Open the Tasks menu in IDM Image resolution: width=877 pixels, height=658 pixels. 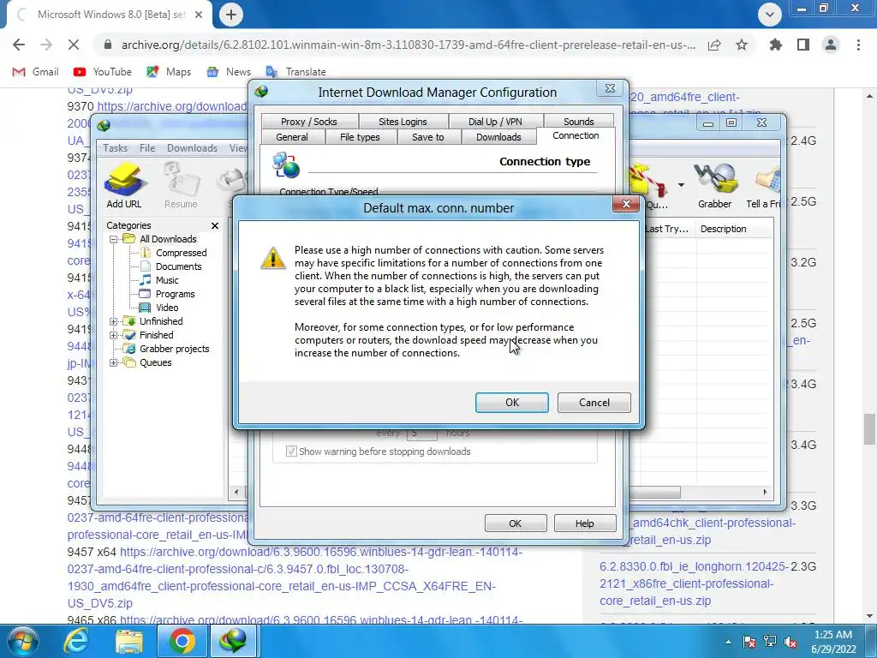(x=116, y=147)
